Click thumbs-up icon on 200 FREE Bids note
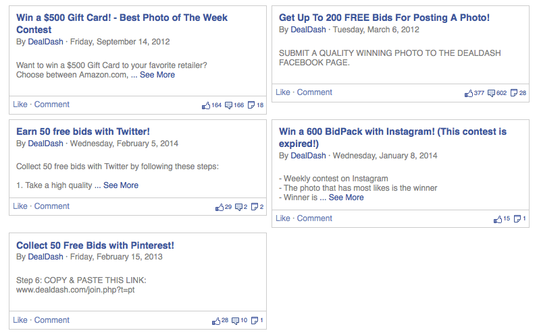Viewport: 539px width, 335px height. (x=469, y=93)
